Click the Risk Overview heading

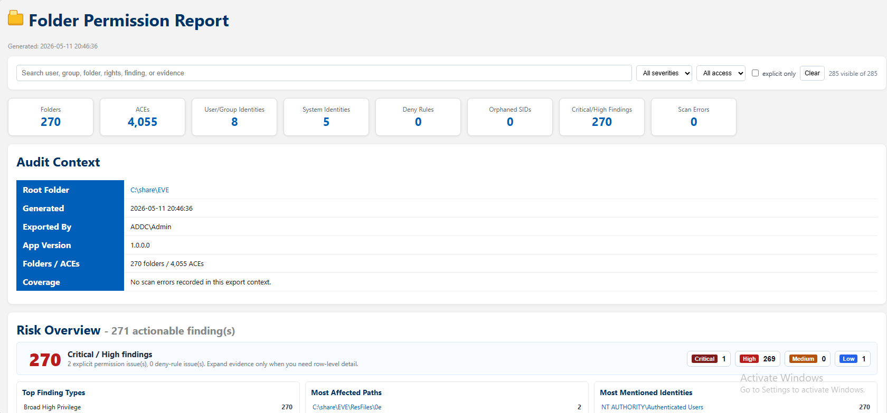58,330
